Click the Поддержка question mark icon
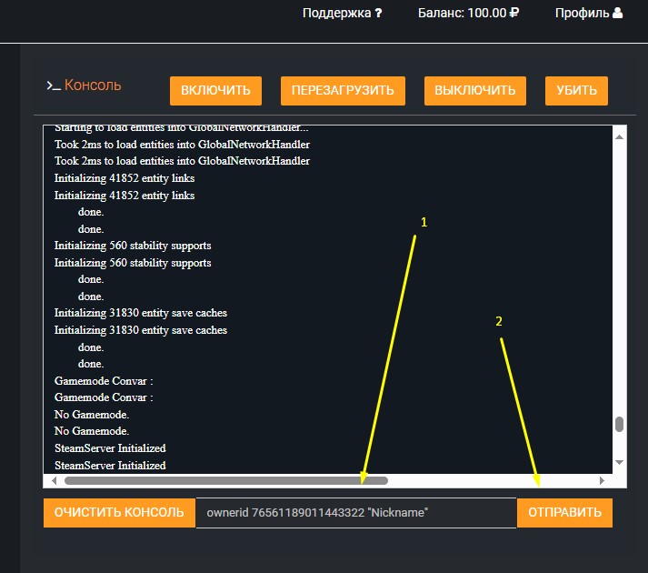The image size is (648, 573). 378,14
